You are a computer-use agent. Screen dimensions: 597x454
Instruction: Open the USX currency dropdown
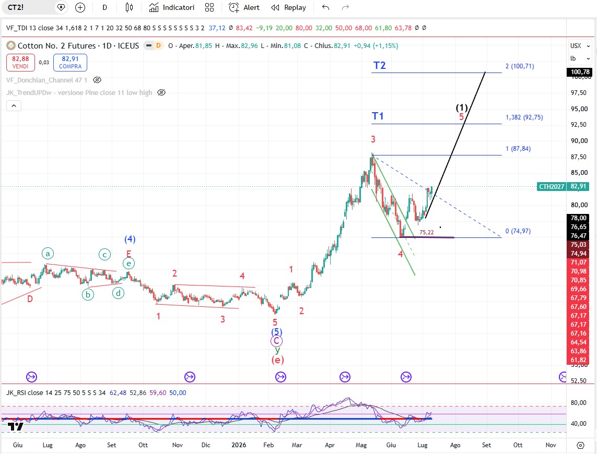coord(580,46)
